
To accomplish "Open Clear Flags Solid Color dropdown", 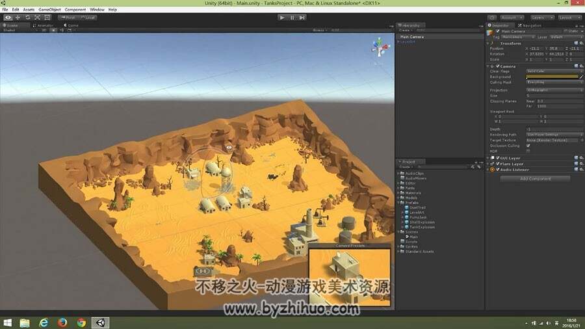I will click(554, 71).
